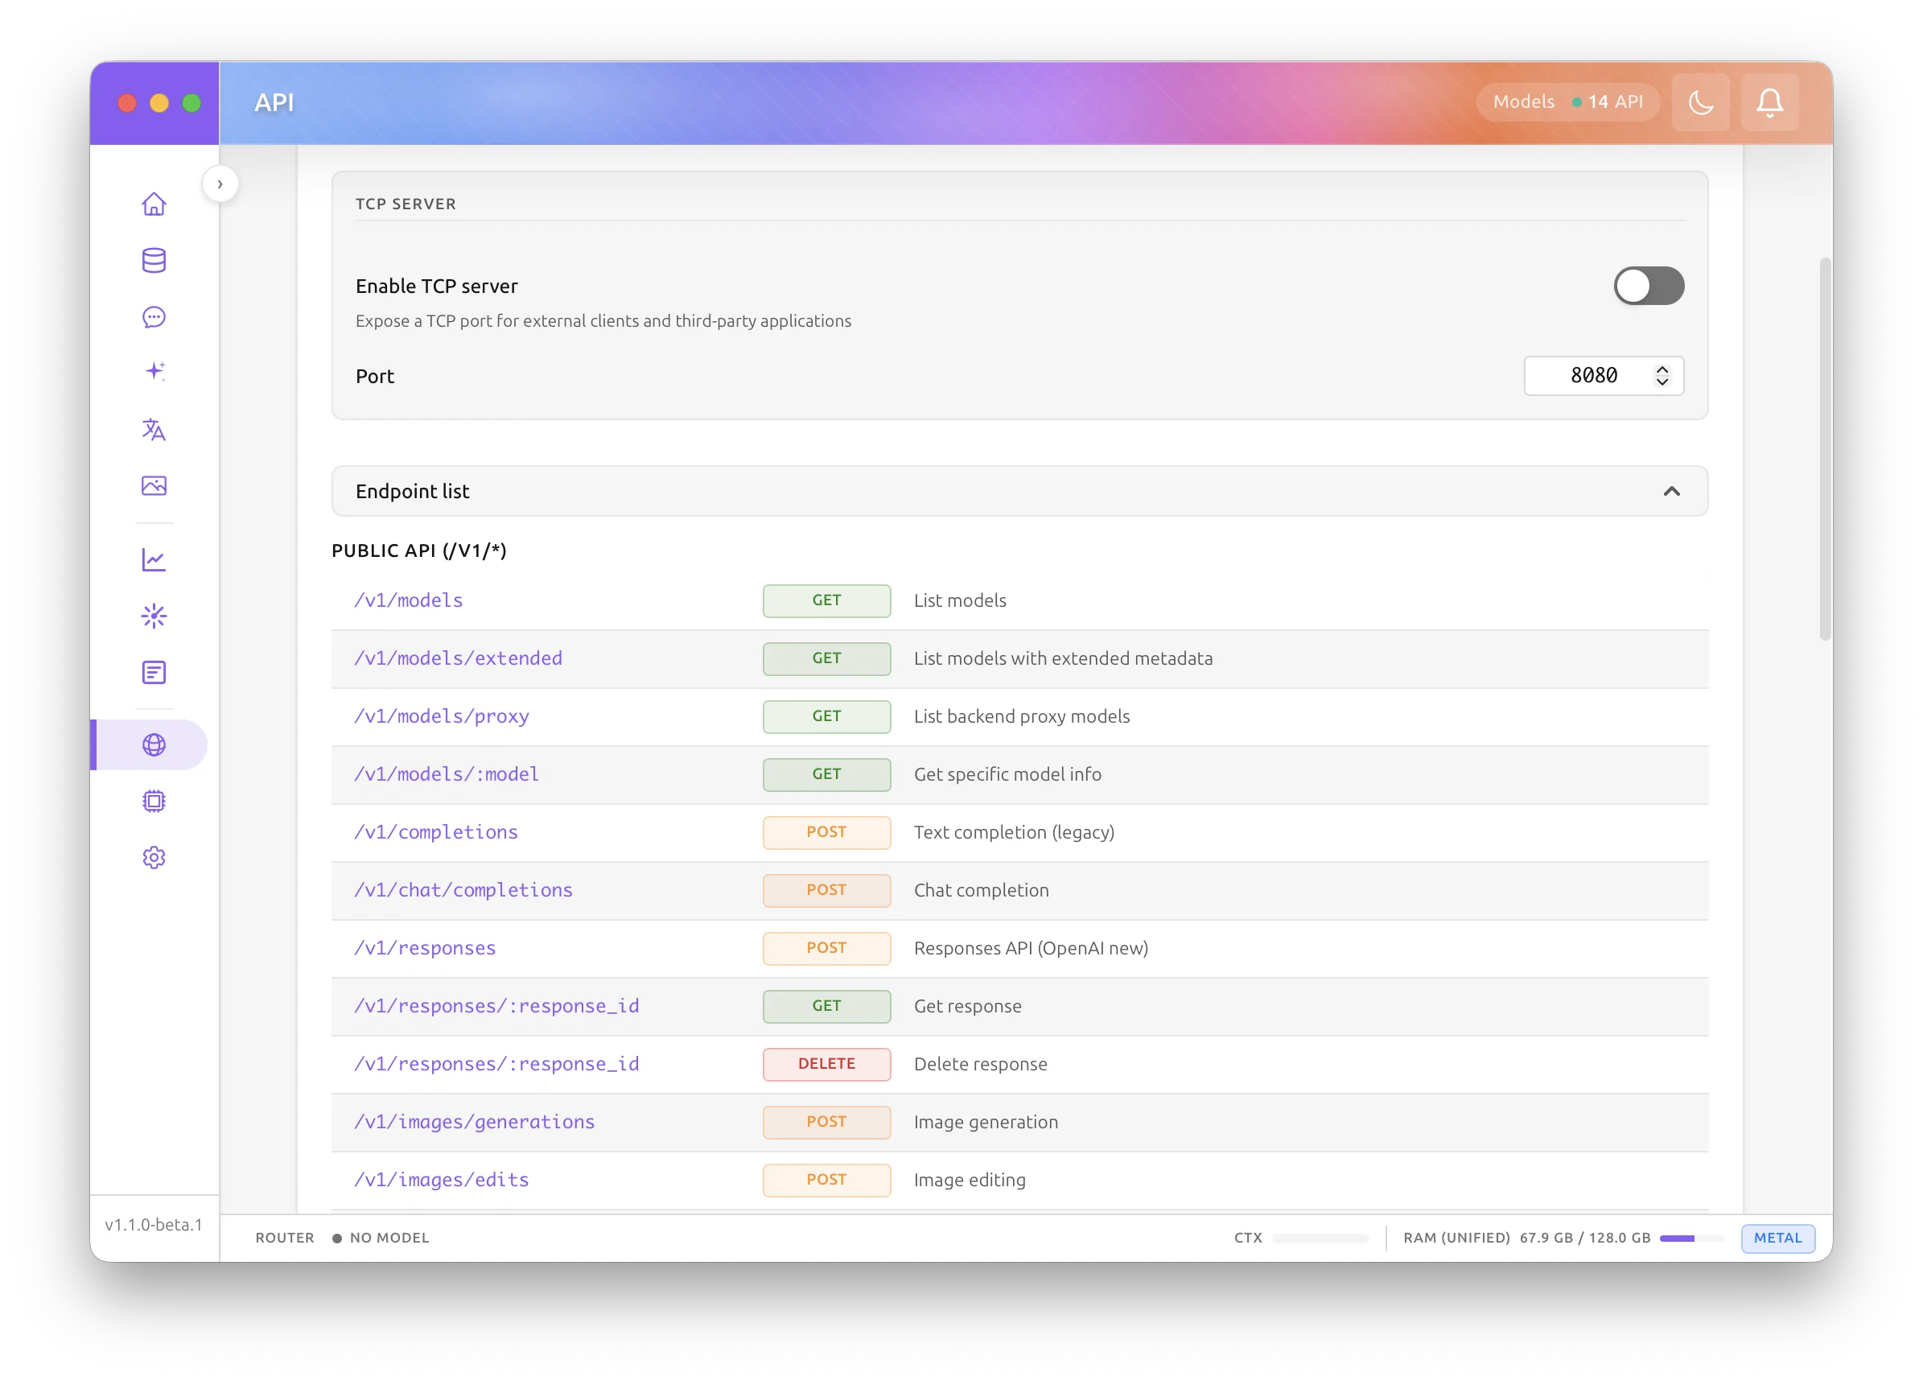Toggle dark mode with the moon icon
The height and width of the screenshot is (1381, 1923).
[1700, 101]
